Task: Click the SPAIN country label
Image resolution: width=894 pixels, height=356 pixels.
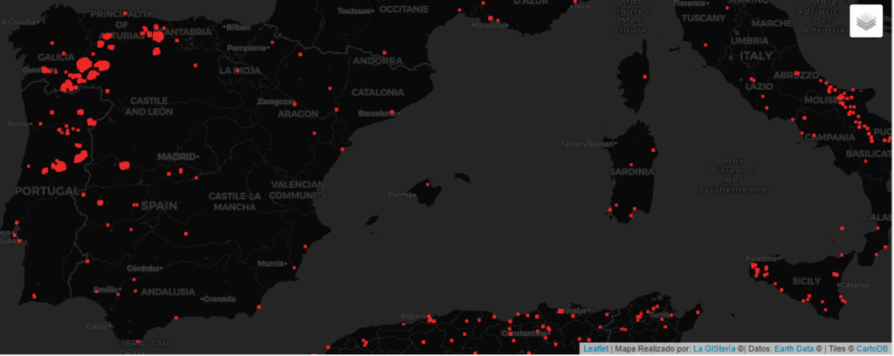Action: click(x=159, y=206)
